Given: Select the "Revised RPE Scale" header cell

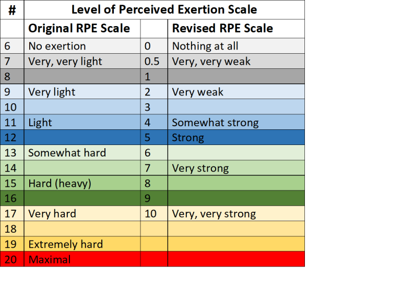Looking at the screenshot, I should [x=222, y=28].
